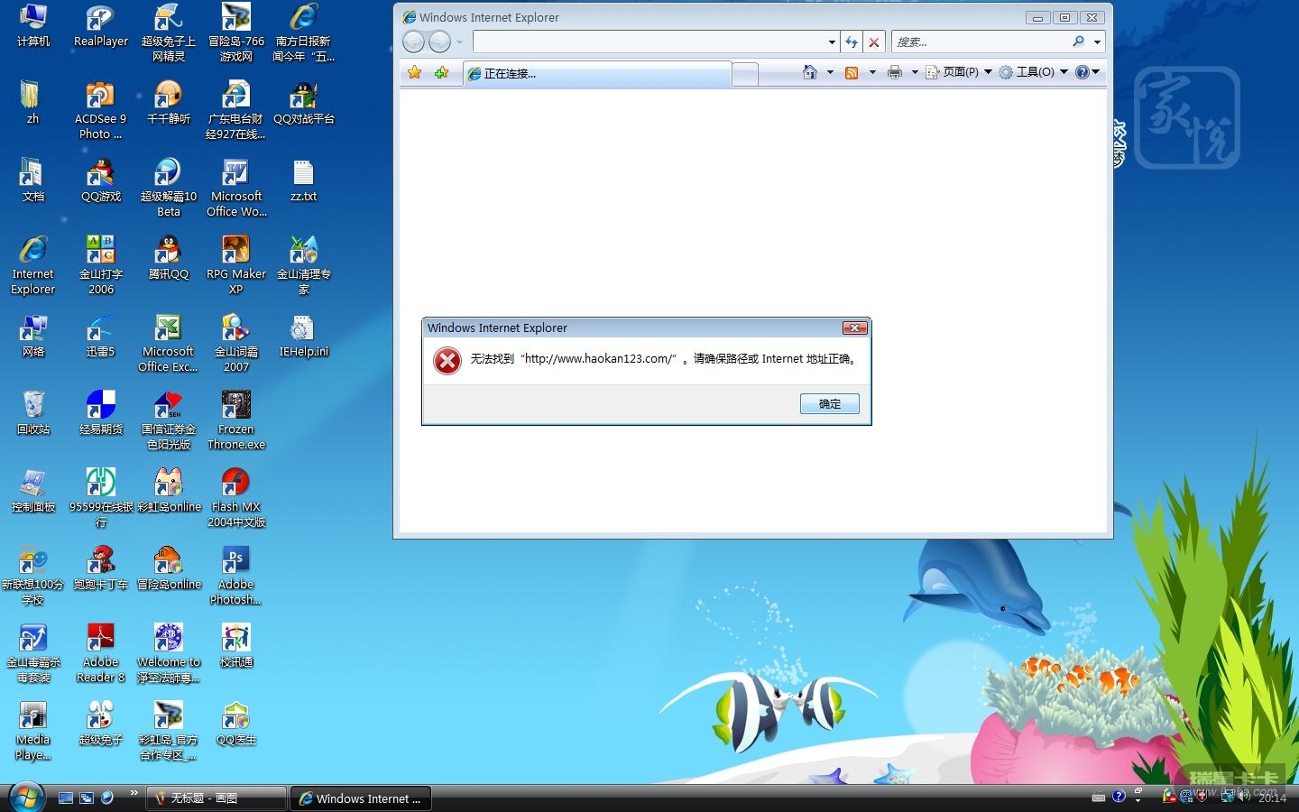Stop loading with the red X button
Screen dimensions: 1299x812
[x=873, y=42]
